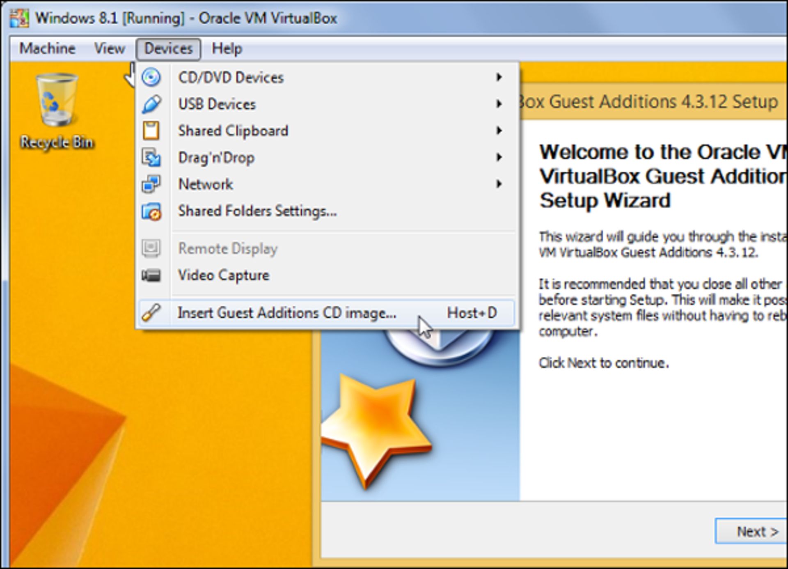The image size is (788, 569).
Task: Click the Guest Additions wrench icon
Action: (151, 313)
